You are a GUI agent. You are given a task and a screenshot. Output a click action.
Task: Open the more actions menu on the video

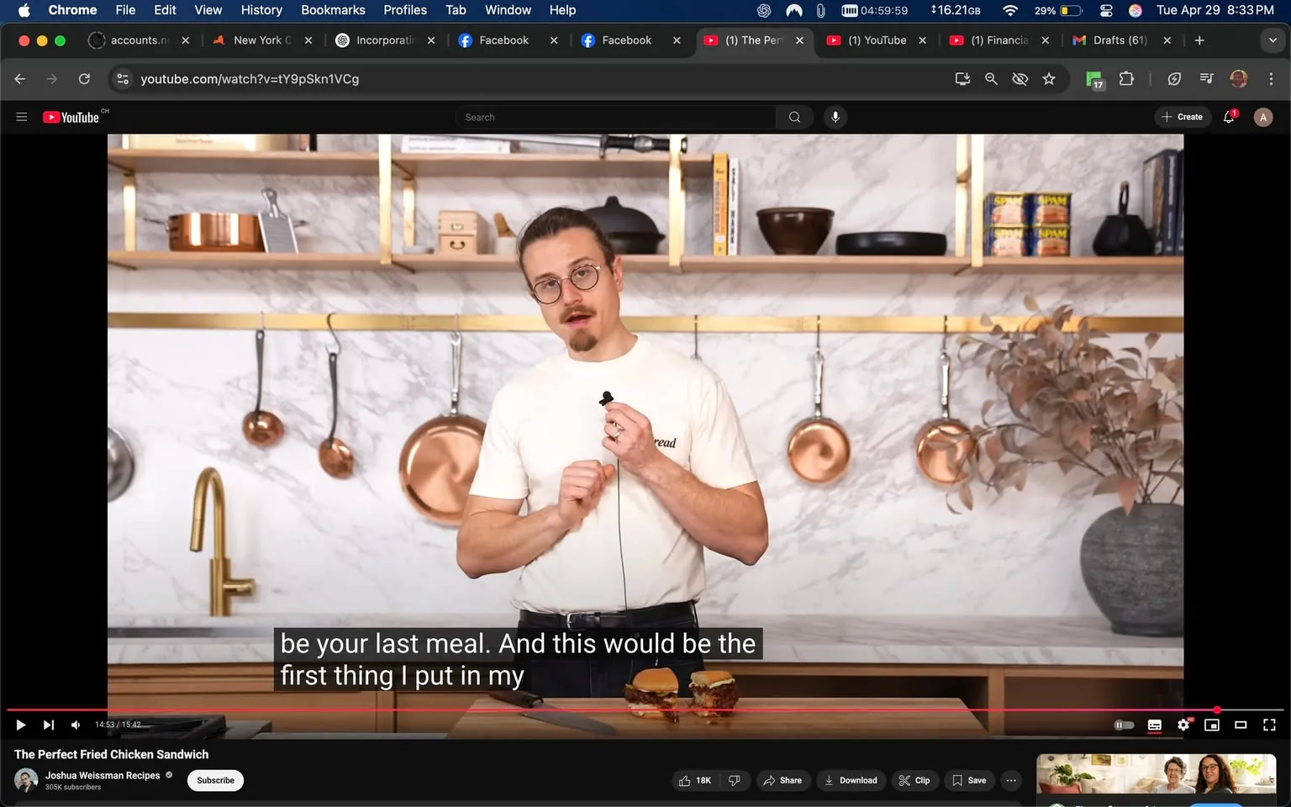[1010, 780]
